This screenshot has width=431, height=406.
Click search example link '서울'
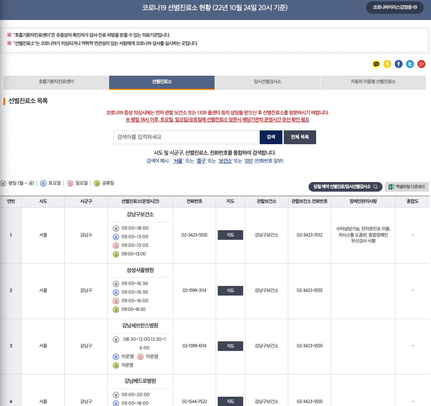click(x=178, y=161)
